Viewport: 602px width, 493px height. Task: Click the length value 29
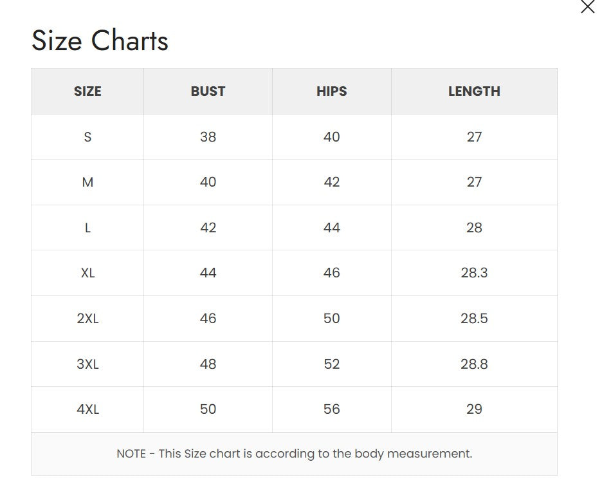click(x=474, y=409)
